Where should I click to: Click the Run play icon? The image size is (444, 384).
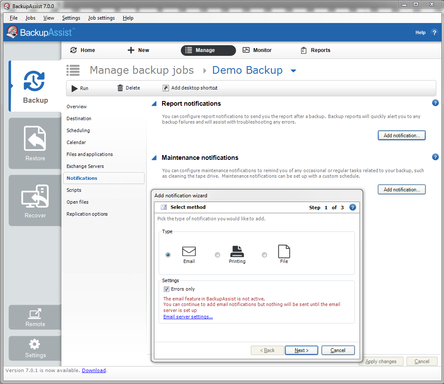coord(75,88)
